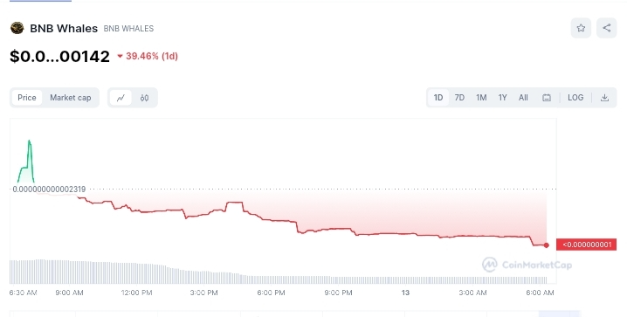Screen dimensions: 627x317
Task: Select the Market cap chart toggle
Action: pyautogui.click(x=71, y=98)
